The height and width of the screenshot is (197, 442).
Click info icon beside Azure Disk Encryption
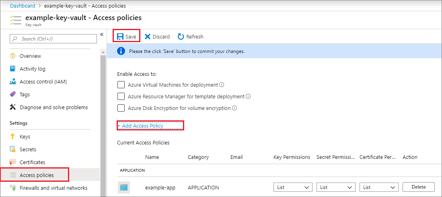[x=234, y=108]
